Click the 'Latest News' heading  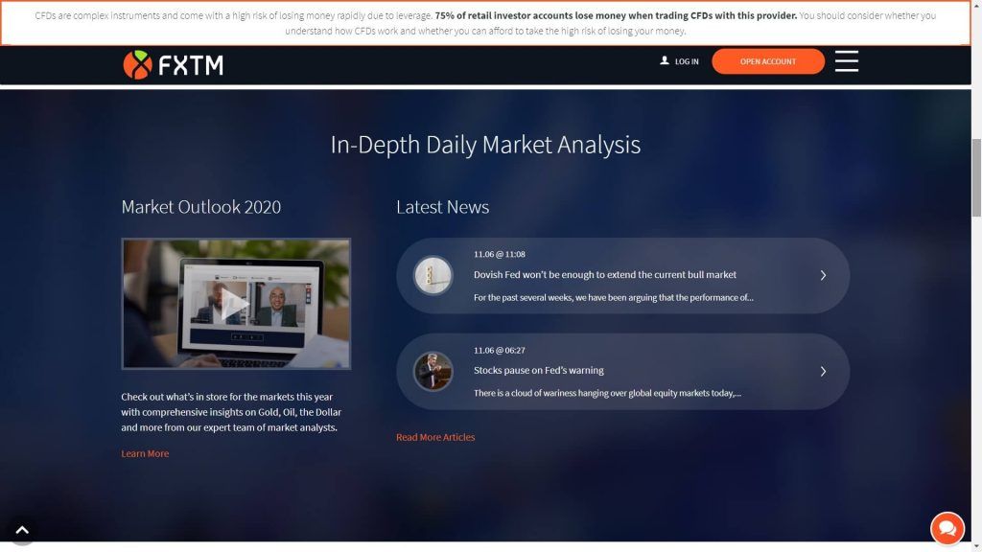442,207
